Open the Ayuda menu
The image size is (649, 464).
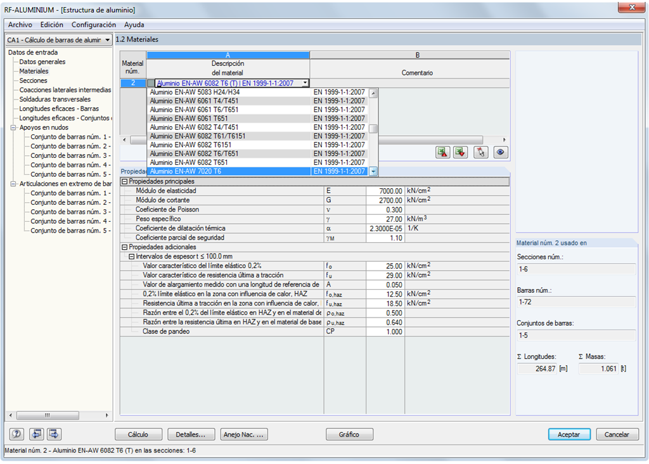[x=134, y=25]
